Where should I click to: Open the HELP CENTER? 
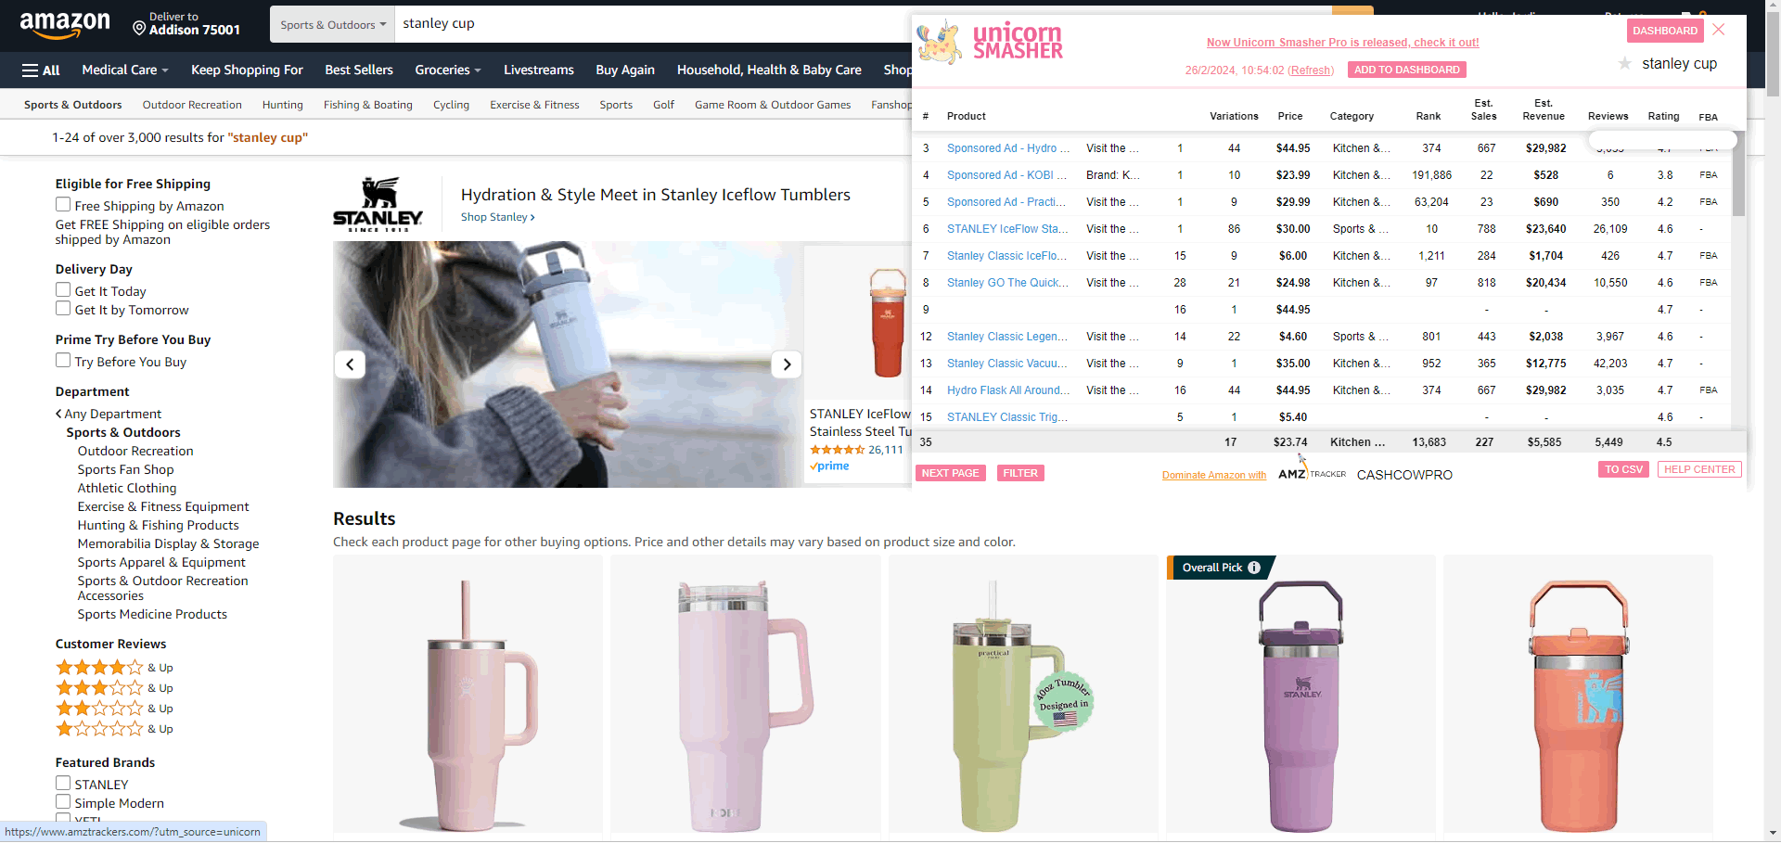point(1699,469)
